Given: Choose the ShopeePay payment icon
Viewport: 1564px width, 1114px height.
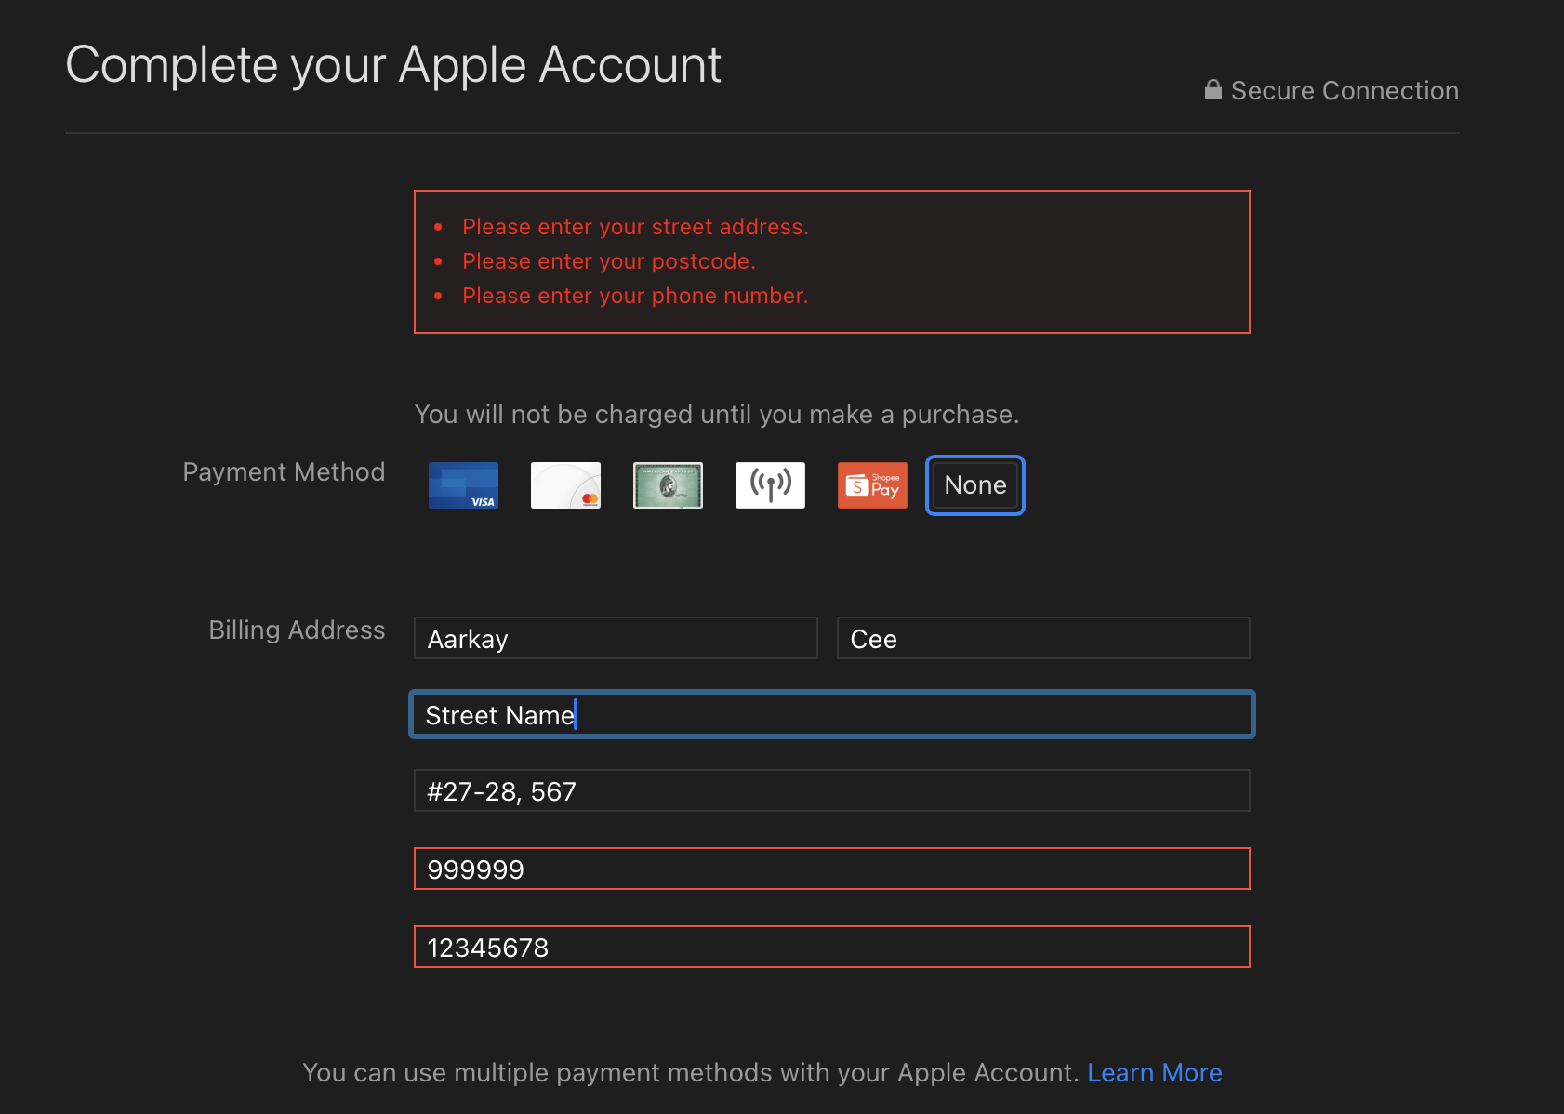Looking at the screenshot, I should point(872,485).
